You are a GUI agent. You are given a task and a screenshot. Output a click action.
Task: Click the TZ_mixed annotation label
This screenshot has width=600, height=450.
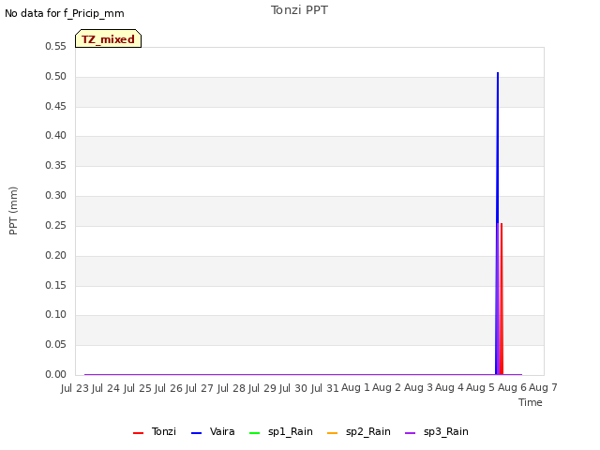pos(109,38)
